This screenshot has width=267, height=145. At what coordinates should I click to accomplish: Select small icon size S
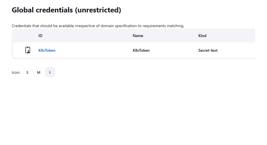tap(27, 72)
